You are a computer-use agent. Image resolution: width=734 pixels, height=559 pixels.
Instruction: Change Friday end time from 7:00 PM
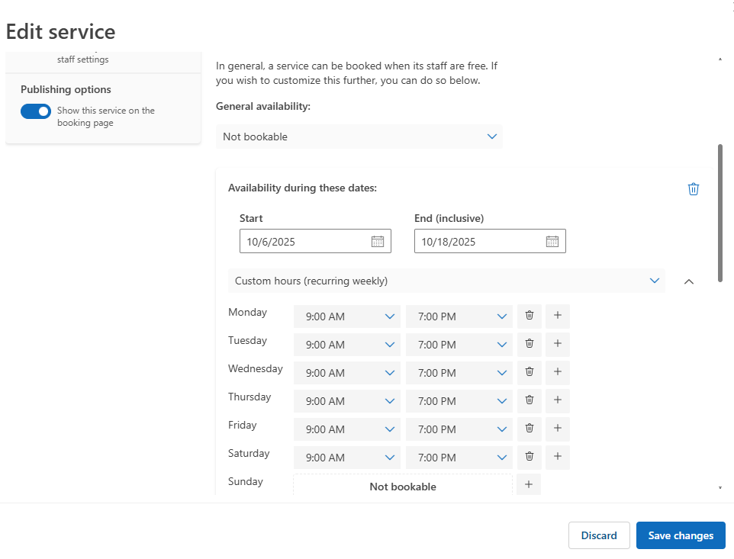coord(459,429)
